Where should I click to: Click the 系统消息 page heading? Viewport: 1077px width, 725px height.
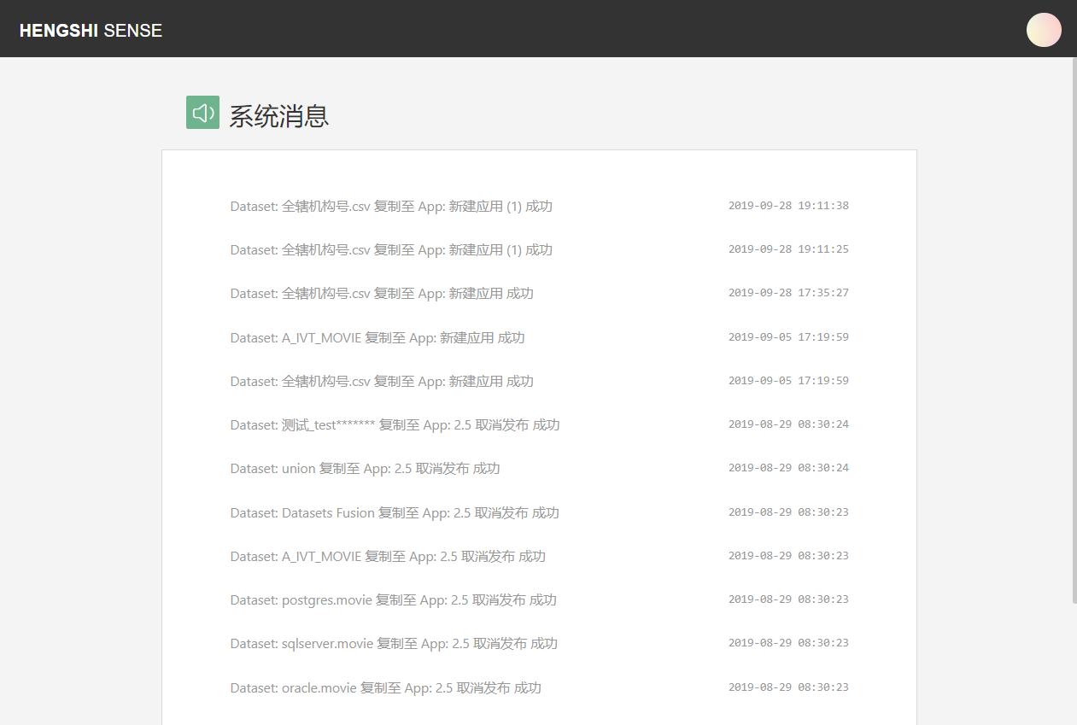click(x=279, y=115)
